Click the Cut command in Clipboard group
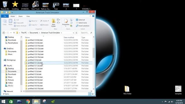Viewport: 185px width, 104px height. point(16,20)
